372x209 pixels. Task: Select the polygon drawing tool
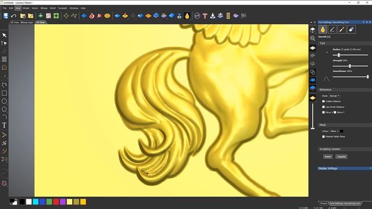pos(4,109)
